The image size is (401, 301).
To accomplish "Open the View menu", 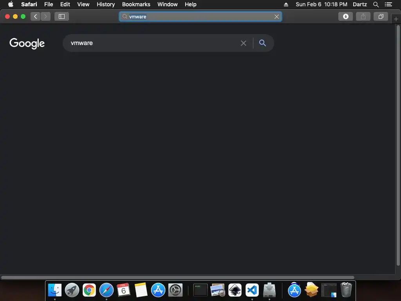I will pos(83,4).
